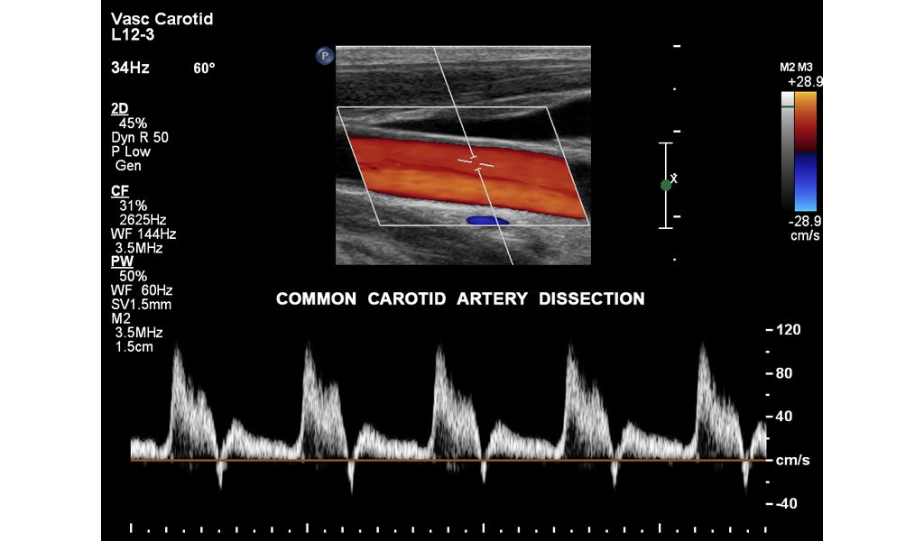Click the '+28.9' color scale maximum

click(x=805, y=82)
